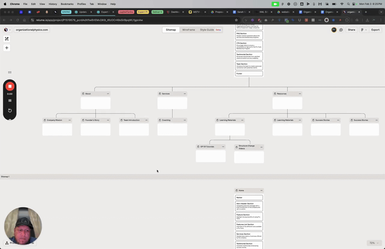Open the three-dot menu on Coaching page
Viewport: 385px width, 249px height.
pyautogui.click(x=185, y=120)
